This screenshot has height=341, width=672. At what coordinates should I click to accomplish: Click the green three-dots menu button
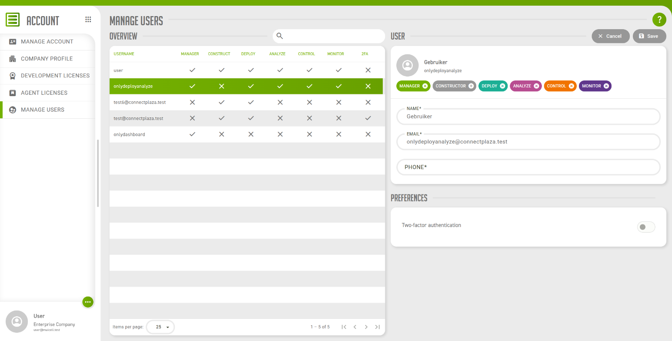pyautogui.click(x=88, y=302)
